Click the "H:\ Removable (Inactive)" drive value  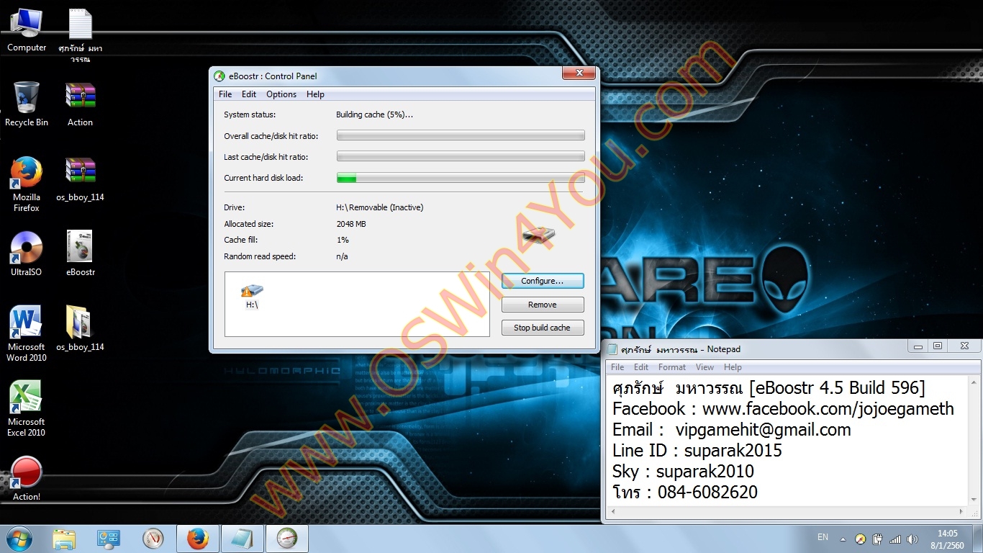[x=380, y=207]
